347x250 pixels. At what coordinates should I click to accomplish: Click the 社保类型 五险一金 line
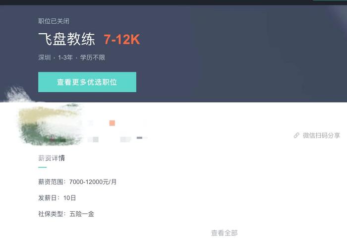click(x=66, y=214)
